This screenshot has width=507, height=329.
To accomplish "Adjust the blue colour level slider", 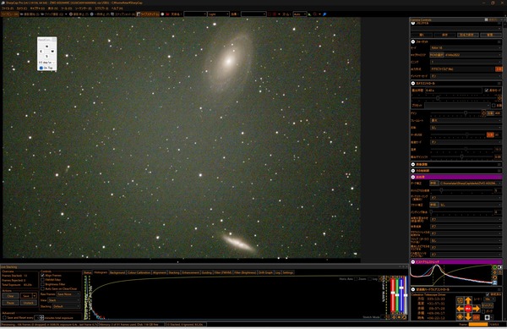I will (x=401, y=295).
